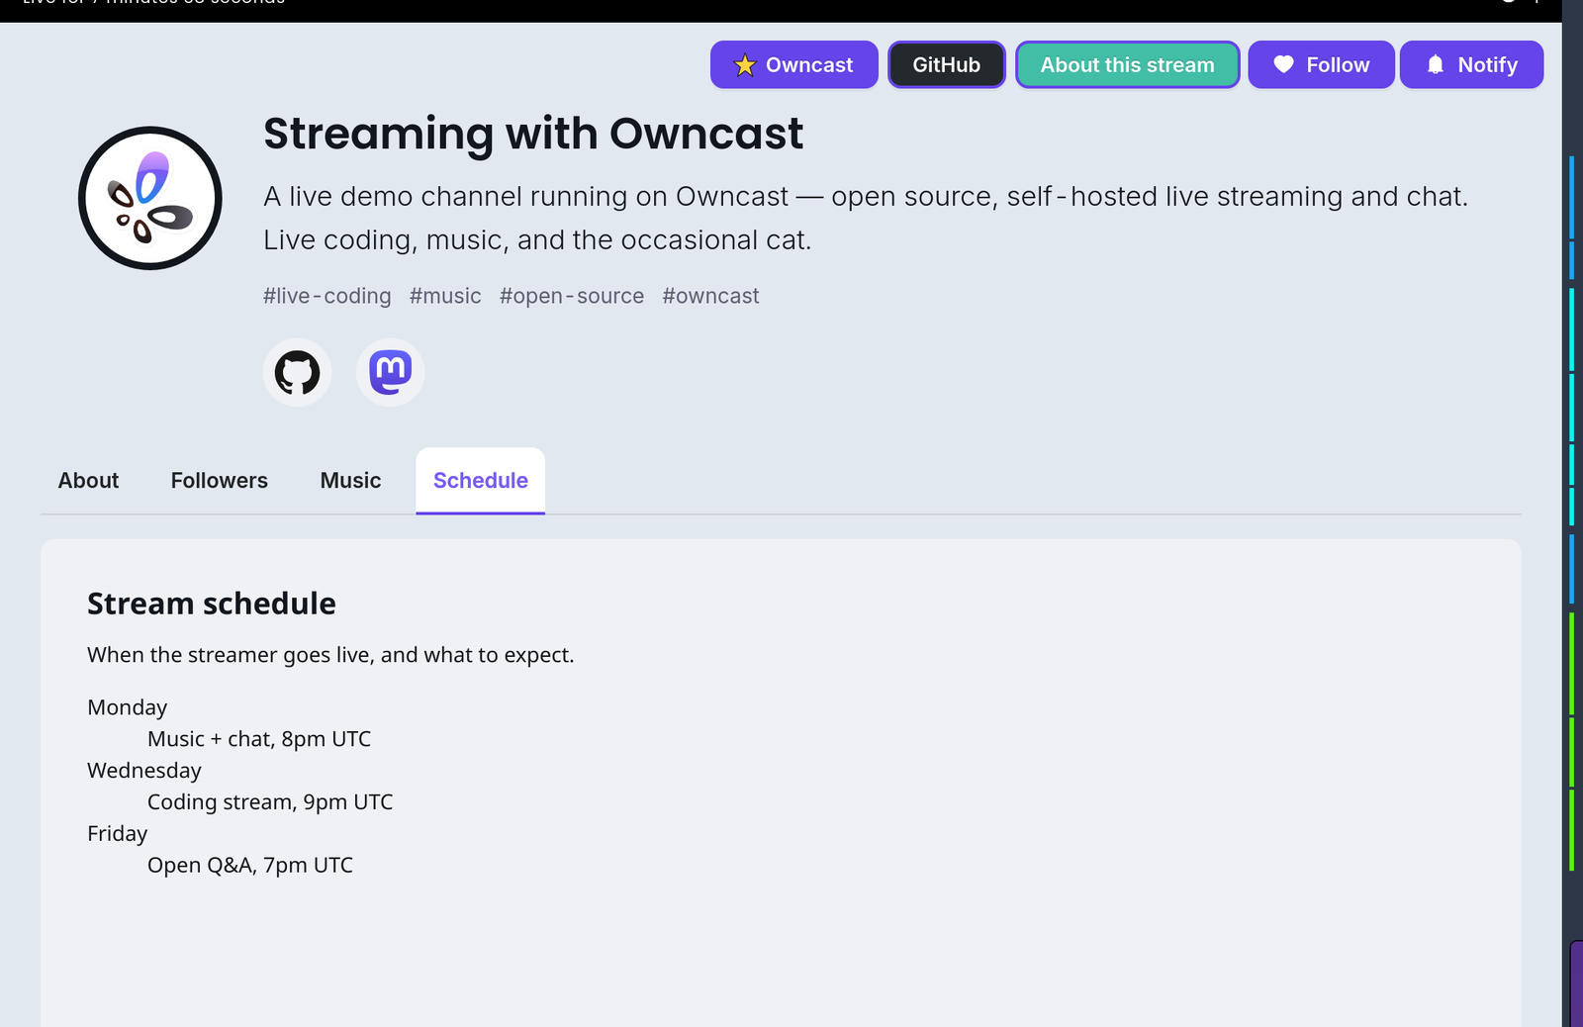Open the Mastodon social link icon

coord(391,373)
